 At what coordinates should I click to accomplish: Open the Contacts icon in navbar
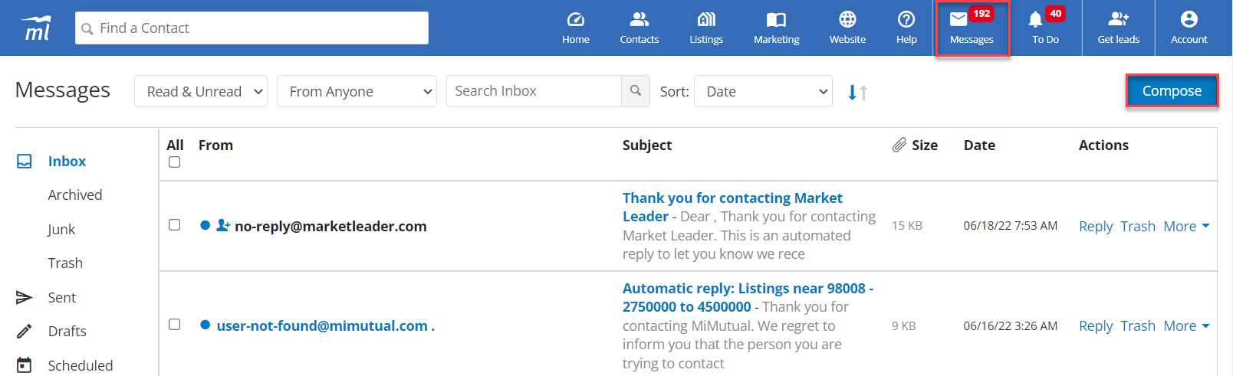[640, 19]
